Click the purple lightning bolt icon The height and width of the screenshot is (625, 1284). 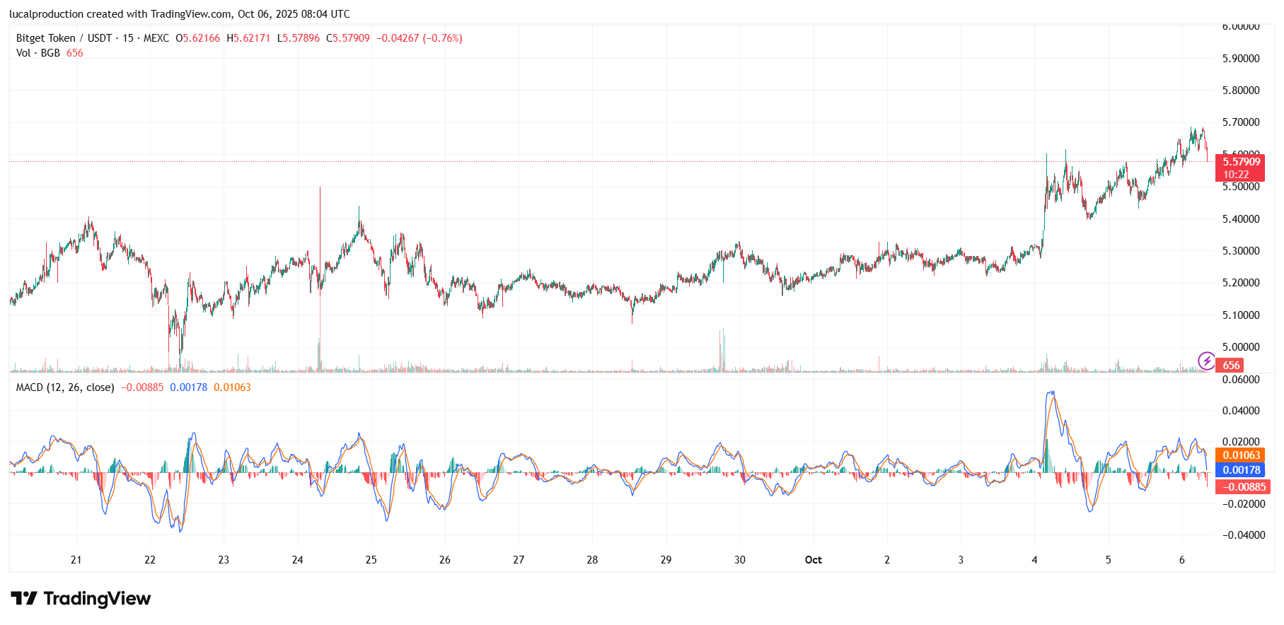(x=1205, y=361)
